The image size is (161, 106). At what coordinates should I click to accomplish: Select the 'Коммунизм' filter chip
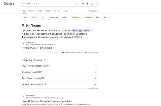tap(53, 17)
